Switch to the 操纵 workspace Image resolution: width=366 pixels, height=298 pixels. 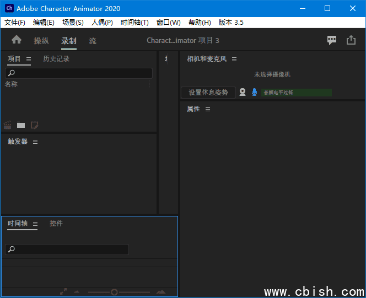coord(41,41)
